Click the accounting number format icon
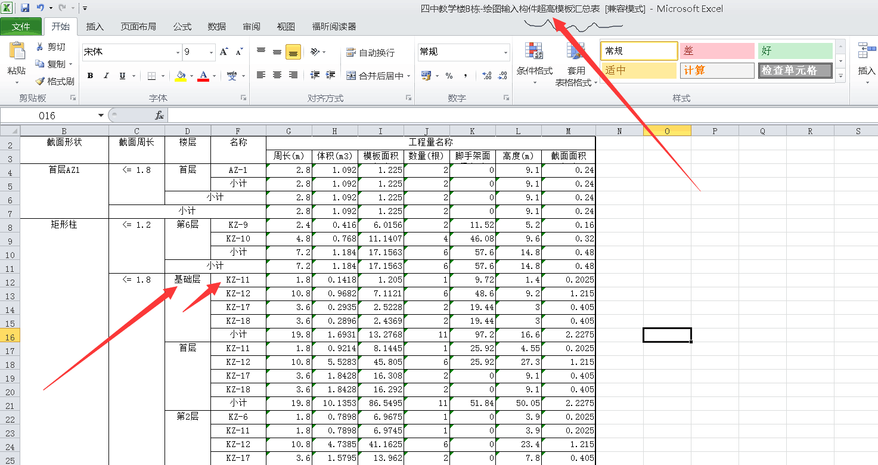Viewport: 878px width, 465px height. tap(426, 76)
